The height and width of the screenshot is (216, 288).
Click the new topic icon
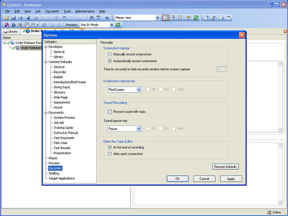tap(20, 25)
